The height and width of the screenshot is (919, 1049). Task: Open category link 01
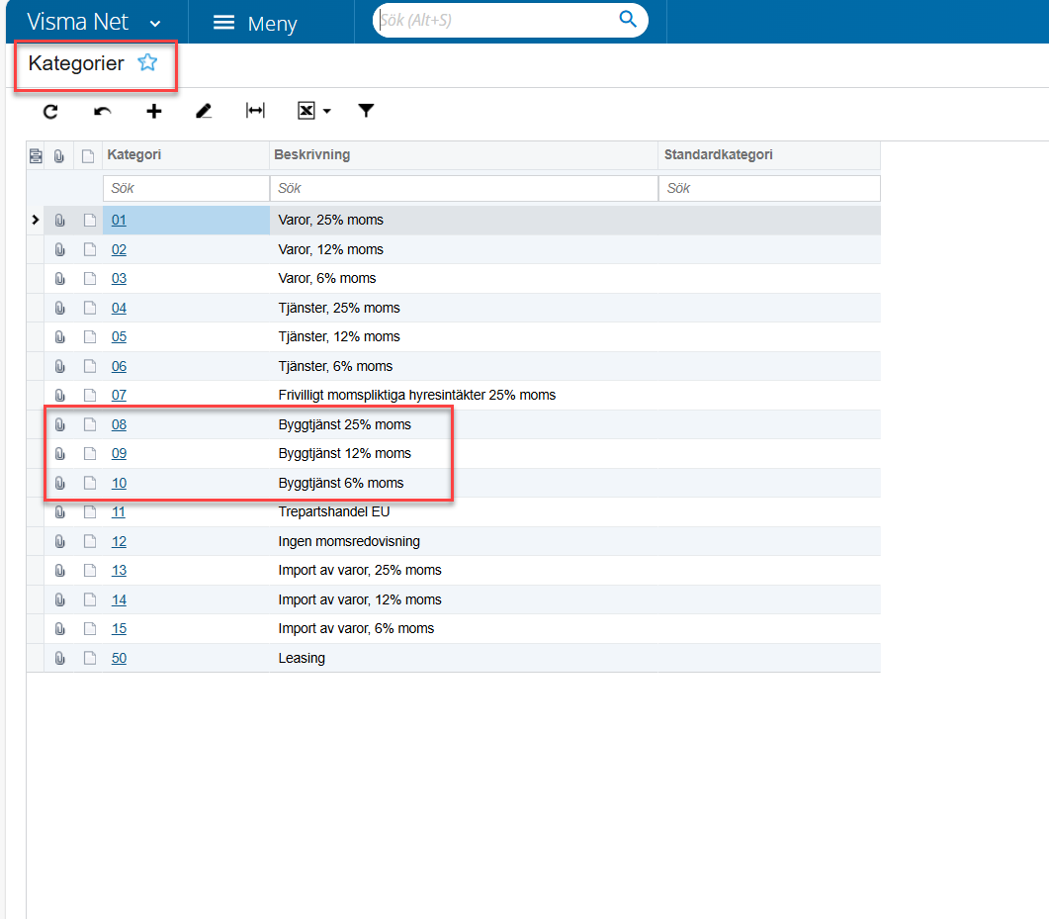pos(119,220)
